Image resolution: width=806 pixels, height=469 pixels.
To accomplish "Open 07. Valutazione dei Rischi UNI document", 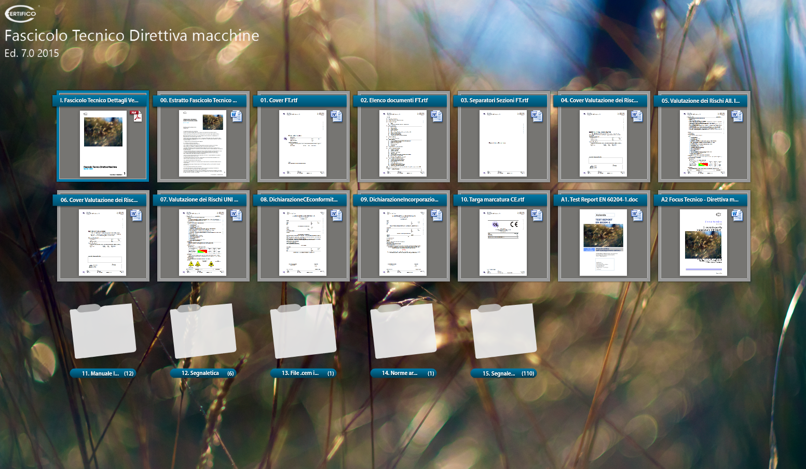I will coord(202,243).
